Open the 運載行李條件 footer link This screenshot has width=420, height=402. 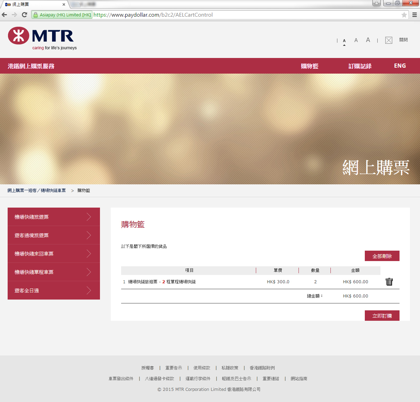click(x=198, y=378)
